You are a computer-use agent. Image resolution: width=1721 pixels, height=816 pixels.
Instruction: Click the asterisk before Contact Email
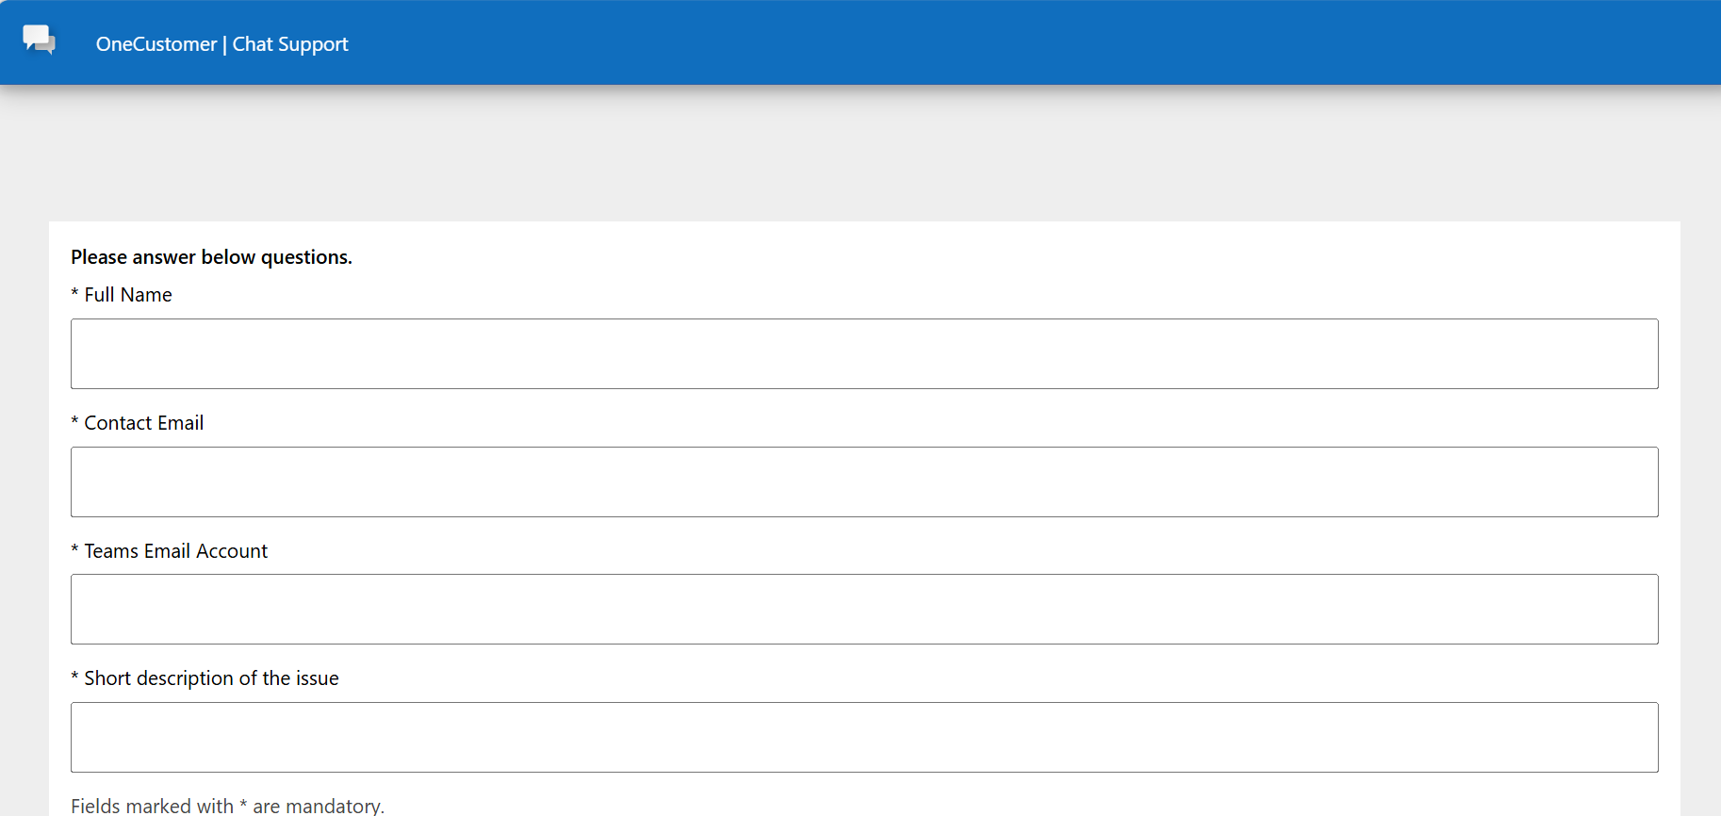[74, 421]
